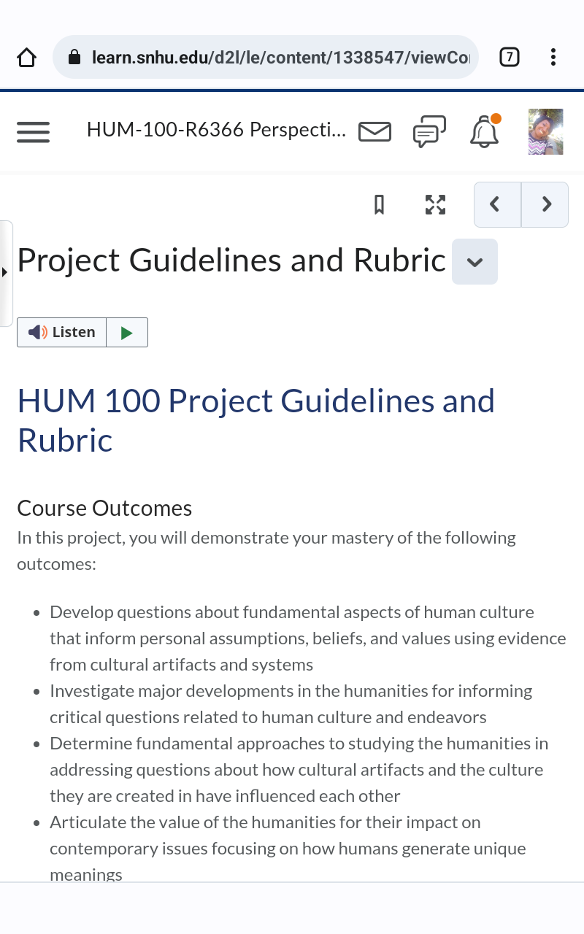Check notifications via the bell icon
584x934 pixels.
(484, 131)
